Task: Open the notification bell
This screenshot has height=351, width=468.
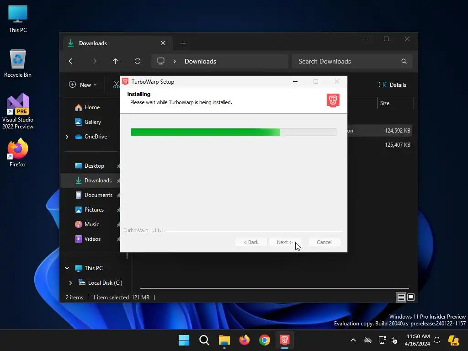Action: click(x=437, y=340)
